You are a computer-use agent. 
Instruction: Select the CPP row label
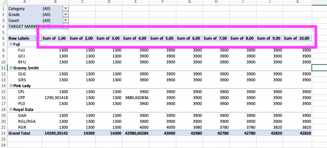pos(22,97)
